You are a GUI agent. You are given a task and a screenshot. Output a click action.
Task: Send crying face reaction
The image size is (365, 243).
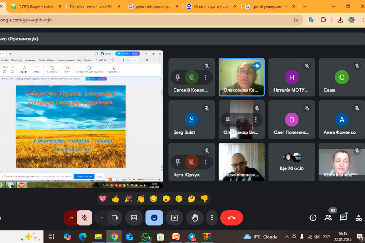pyautogui.click(x=179, y=198)
